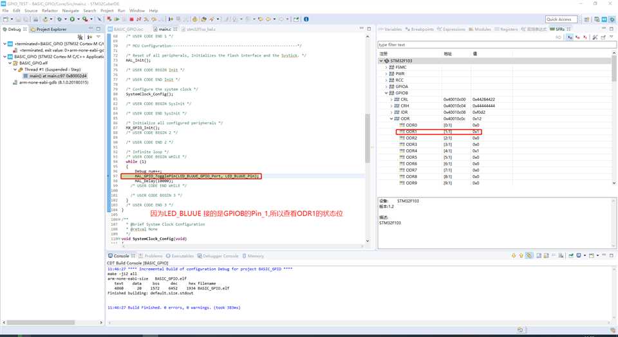Switch to the Expressions tab

click(451, 29)
